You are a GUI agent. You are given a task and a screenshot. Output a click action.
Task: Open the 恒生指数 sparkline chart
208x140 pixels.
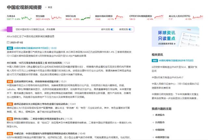pyautogui.click(x=54, y=17)
